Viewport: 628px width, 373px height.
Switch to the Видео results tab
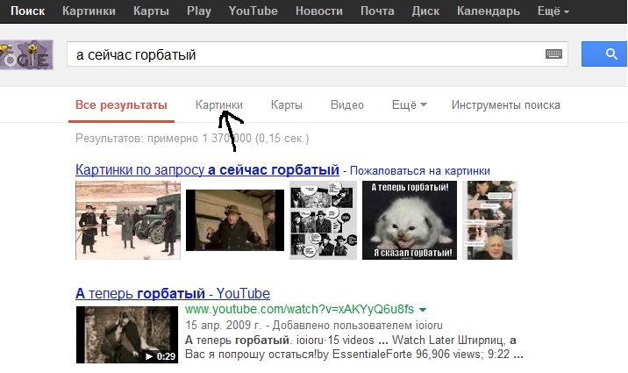point(347,105)
